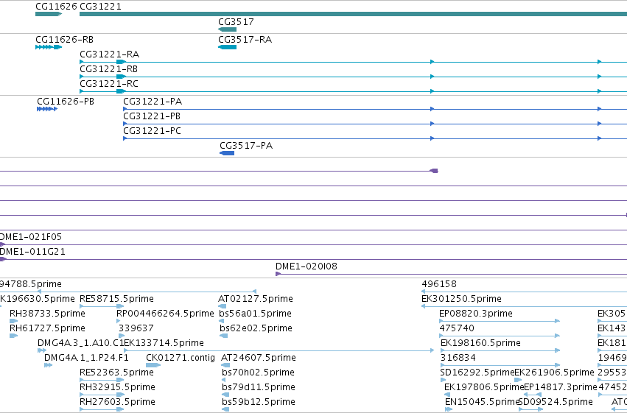Click the 496158 feature label
This screenshot has height=413, width=627.
click(x=439, y=284)
